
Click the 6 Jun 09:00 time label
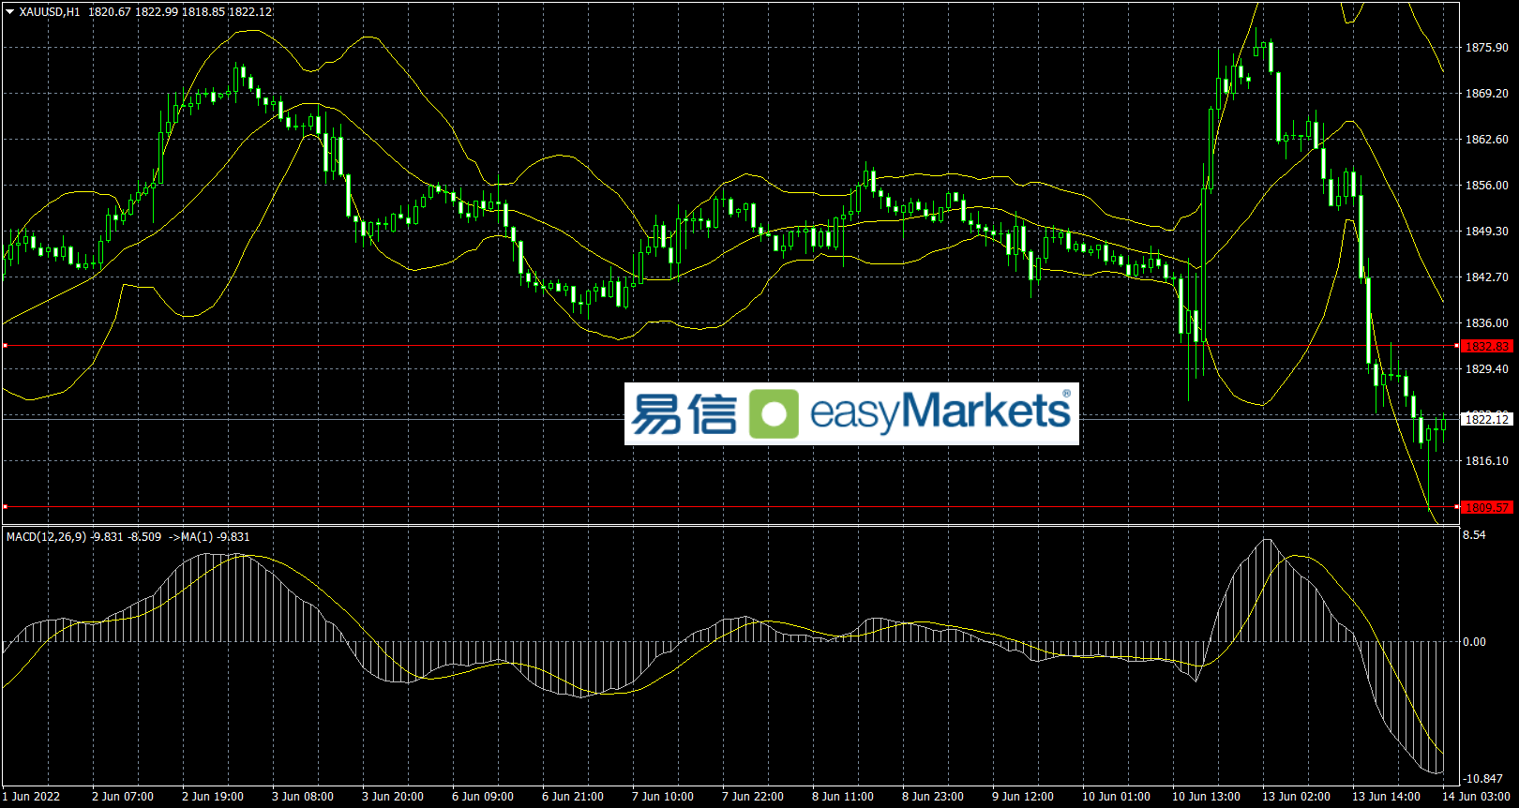coord(483,797)
